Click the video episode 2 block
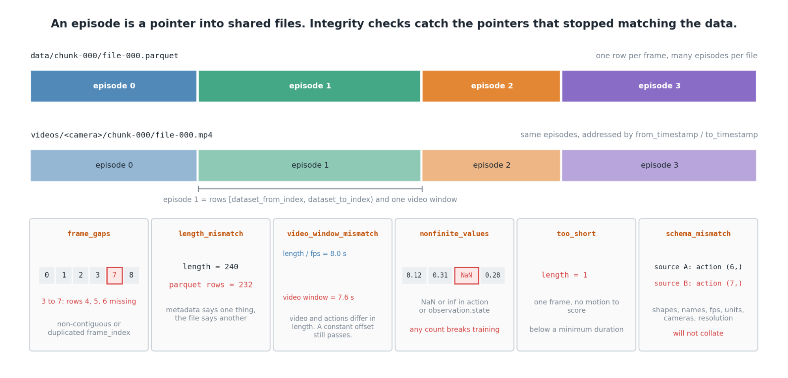The width and height of the screenshot is (788, 378). (x=491, y=165)
